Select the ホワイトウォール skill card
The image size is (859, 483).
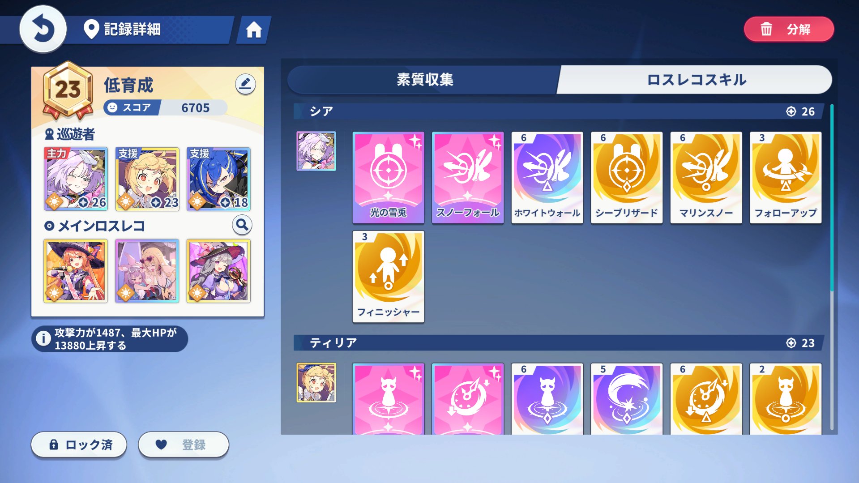point(547,177)
